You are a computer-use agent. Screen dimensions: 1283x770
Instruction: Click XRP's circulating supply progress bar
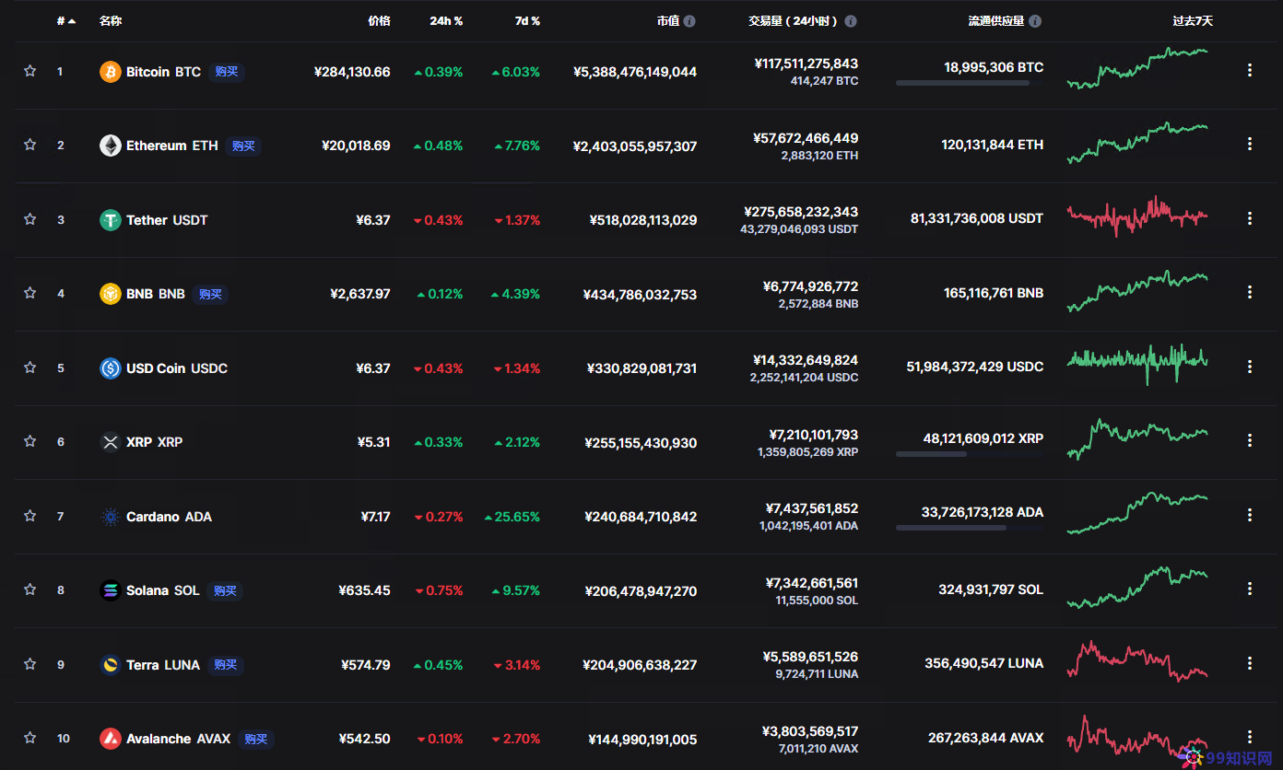coord(970,454)
